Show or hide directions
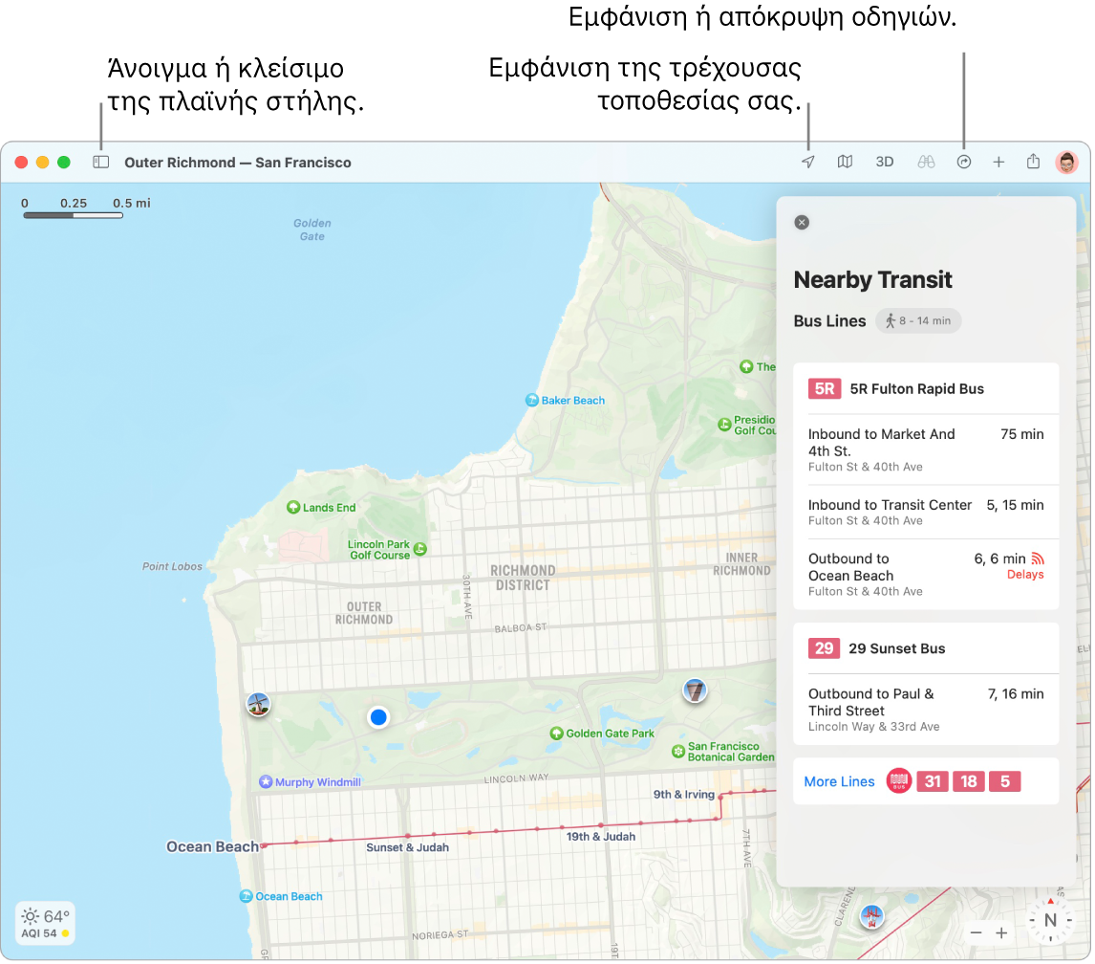Viewport: 1095px width, 964px height. tap(963, 162)
